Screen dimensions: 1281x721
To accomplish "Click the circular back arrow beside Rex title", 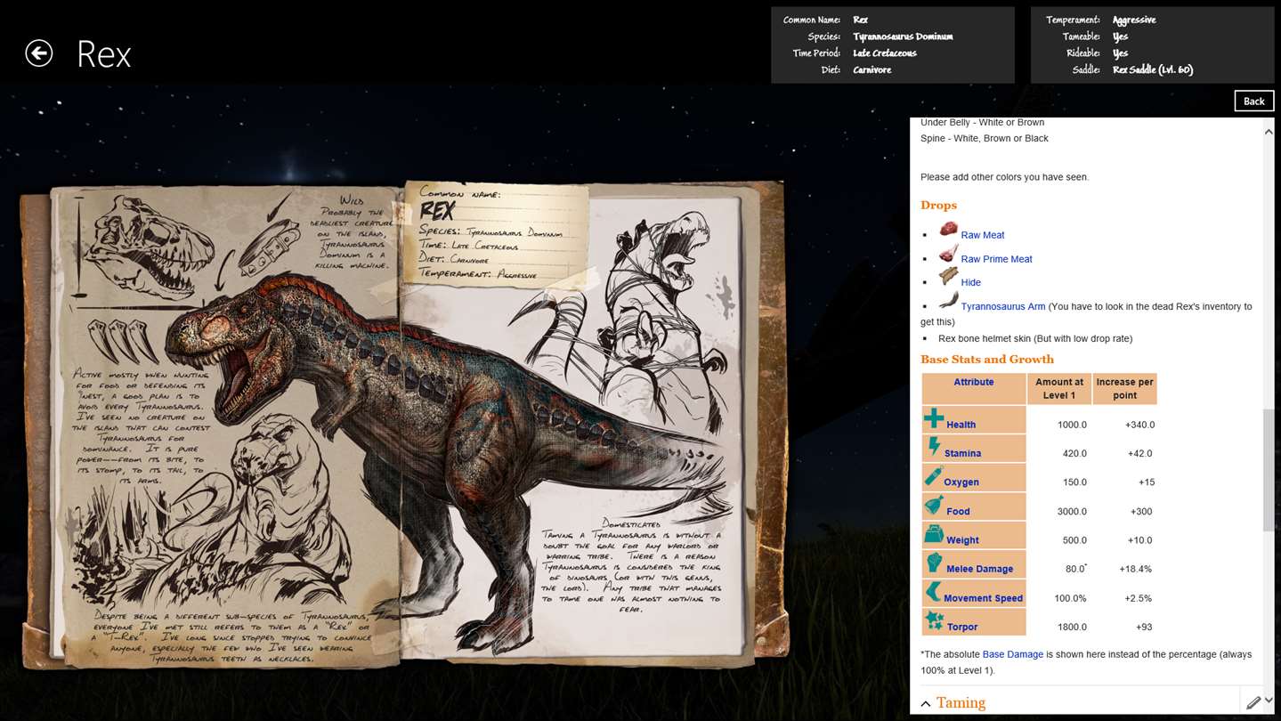I will (39, 53).
